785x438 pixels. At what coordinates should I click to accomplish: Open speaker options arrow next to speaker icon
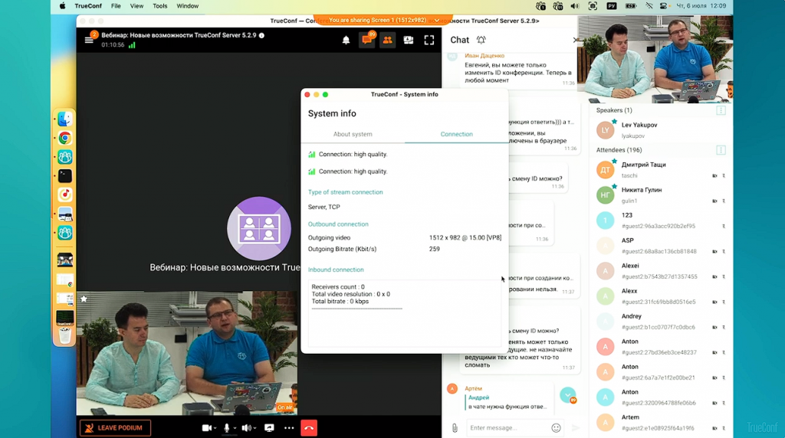point(255,429)
